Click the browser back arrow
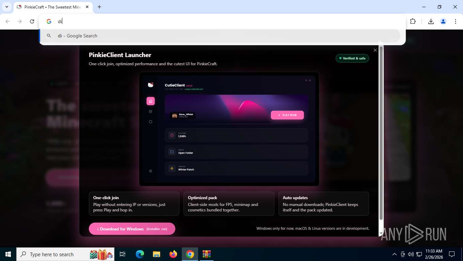Screen dimensions: 463x261 (x=7, y=21)
